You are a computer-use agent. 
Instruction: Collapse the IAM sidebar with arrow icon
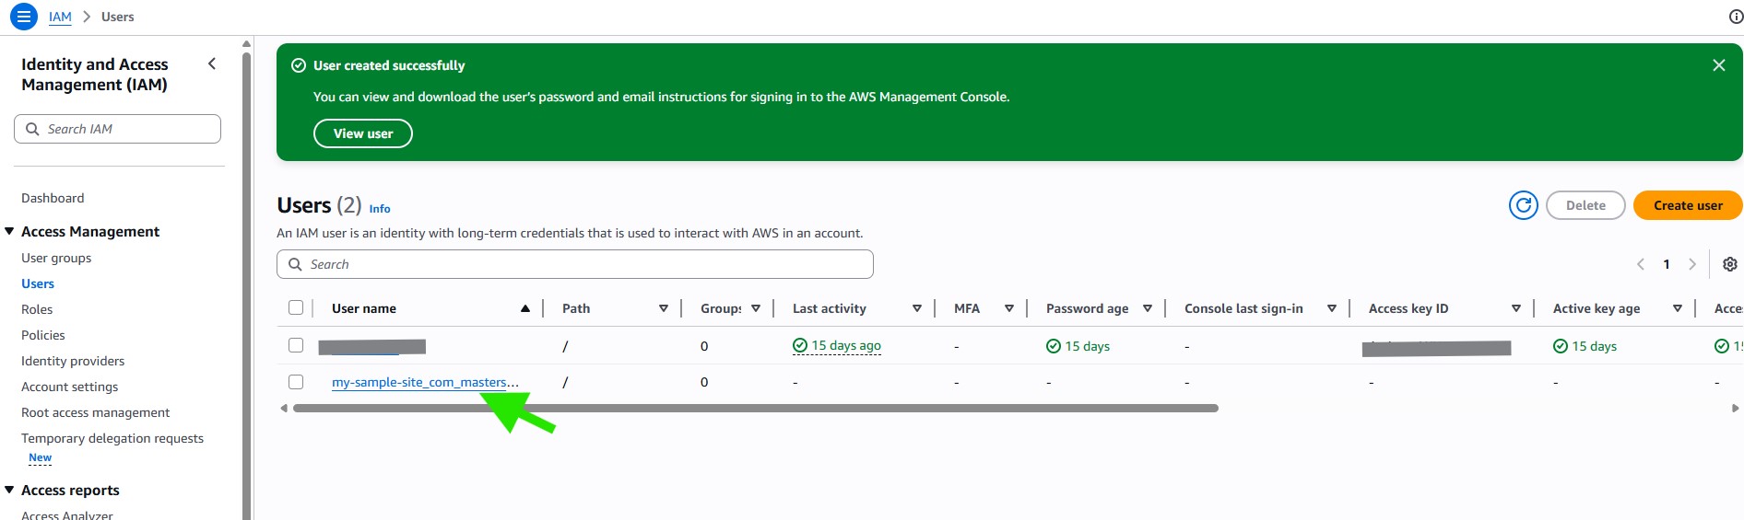(x=212, y=64)
